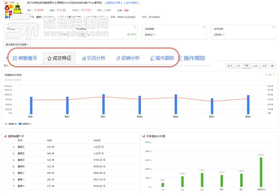The width and height of the screenshot is (280, 193).
Task: Toggle the 销售量(件) legend series
Action: (x=11, y=124)
